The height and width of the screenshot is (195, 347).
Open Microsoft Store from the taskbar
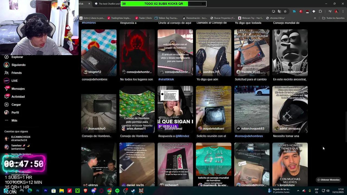[54, 191]
